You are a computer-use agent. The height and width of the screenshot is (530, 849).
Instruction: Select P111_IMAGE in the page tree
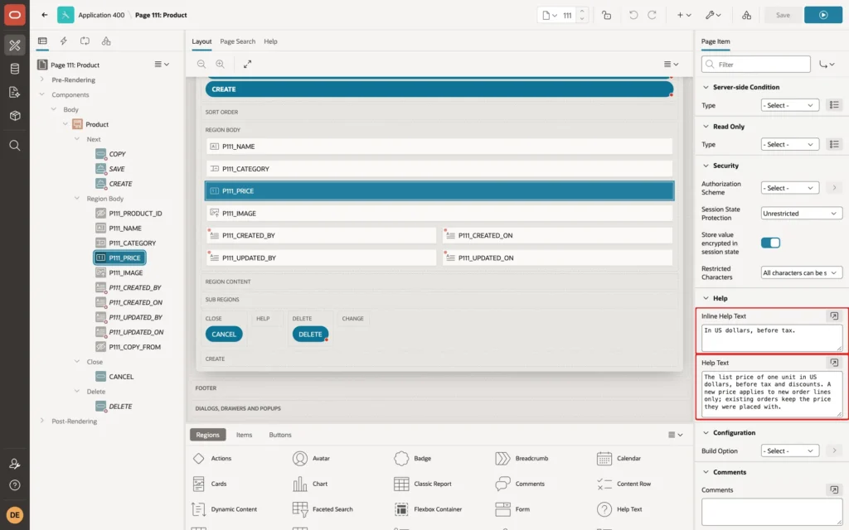(126, 272)
